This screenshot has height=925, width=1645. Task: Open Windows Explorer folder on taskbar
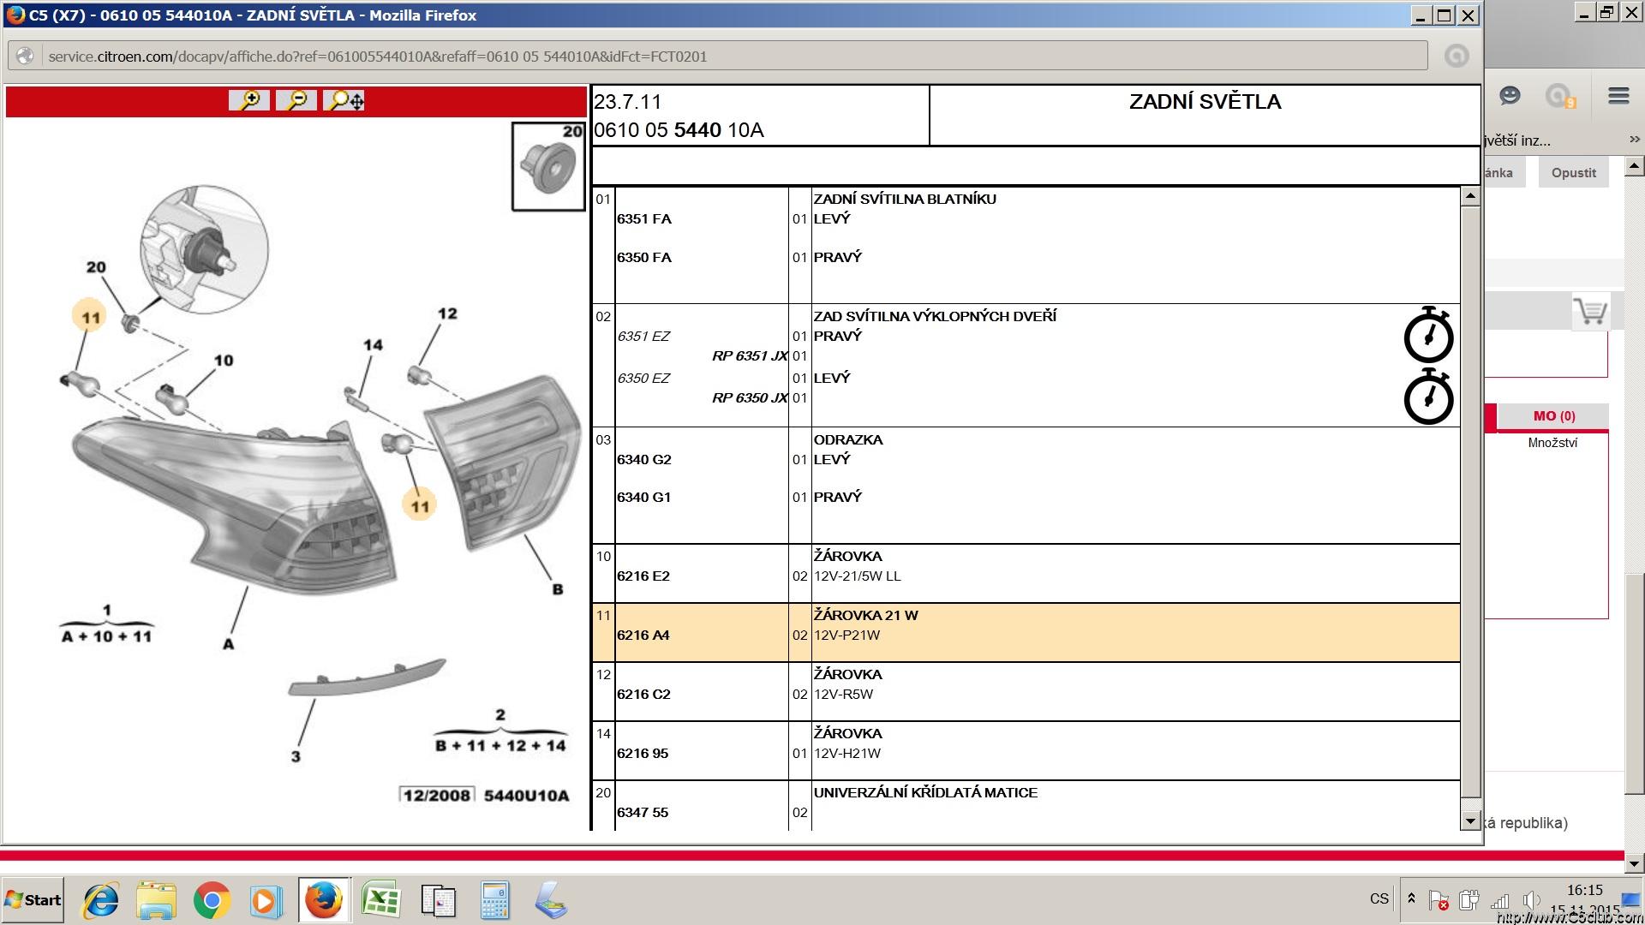pyautogui.click(x=156, y=901)
